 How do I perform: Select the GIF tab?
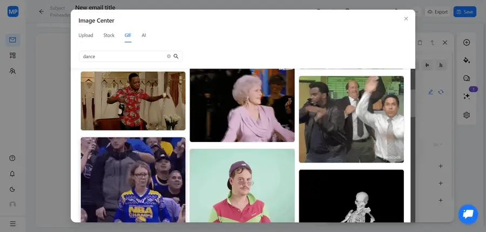(x=128, y=35)
